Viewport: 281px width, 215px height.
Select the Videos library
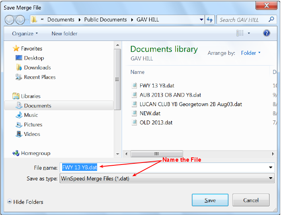pyautogui.click(x=32, y=134)
